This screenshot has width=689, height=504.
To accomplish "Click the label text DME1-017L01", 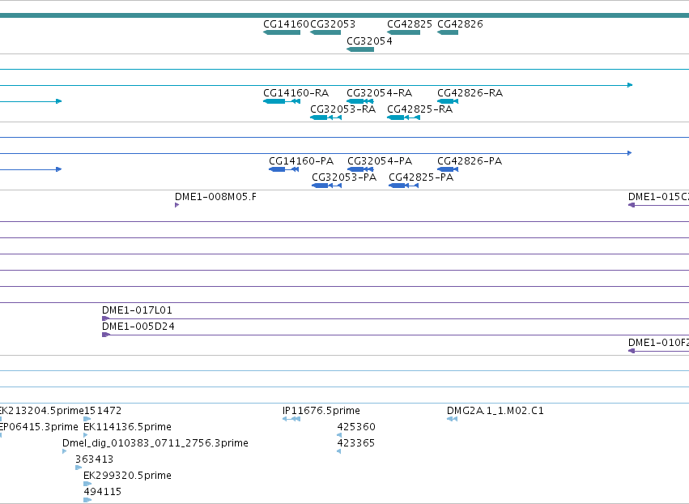I will [137, 310].
